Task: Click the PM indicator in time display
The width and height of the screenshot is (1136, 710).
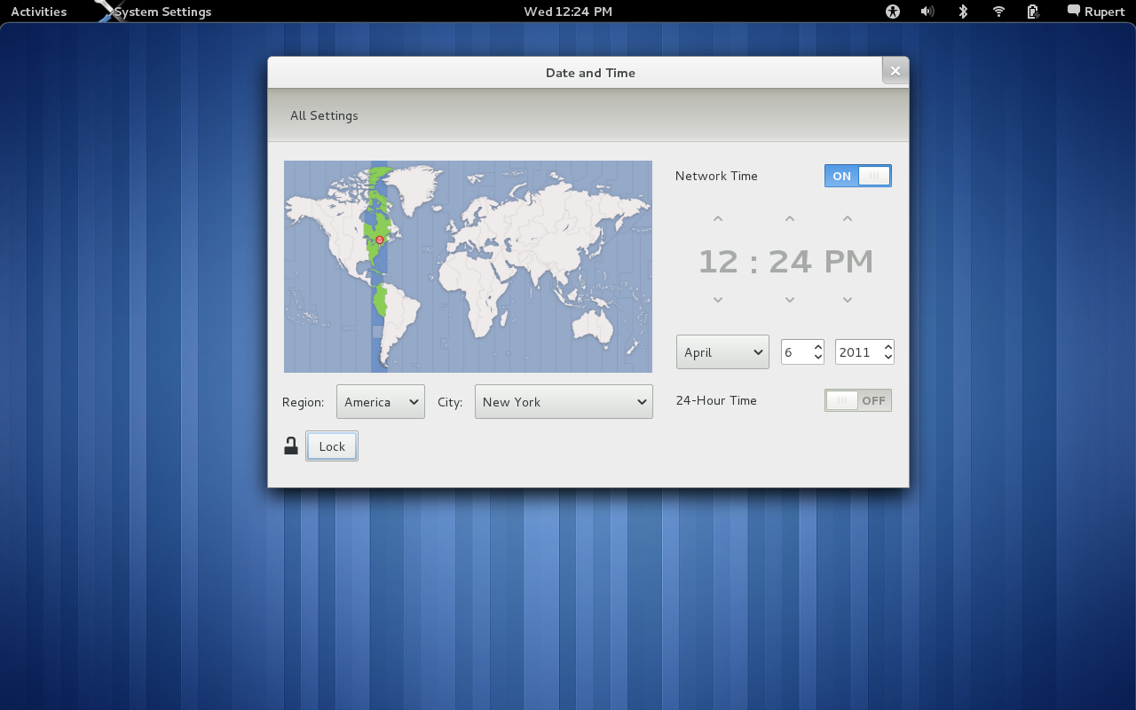Action: click(x=848, y=262)
